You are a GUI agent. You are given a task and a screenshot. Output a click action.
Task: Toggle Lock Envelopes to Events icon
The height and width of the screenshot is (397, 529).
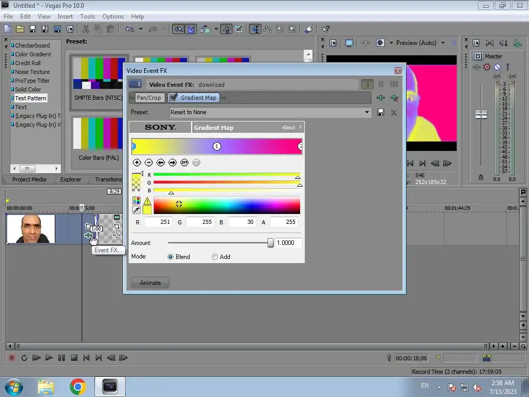(227, 29)
